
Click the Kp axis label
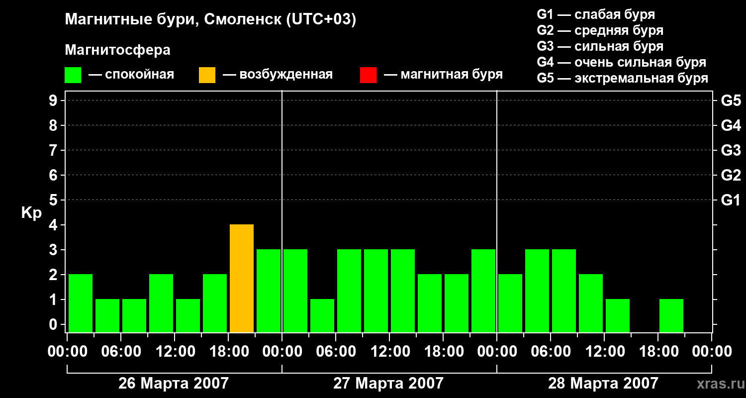pos(31,213)
